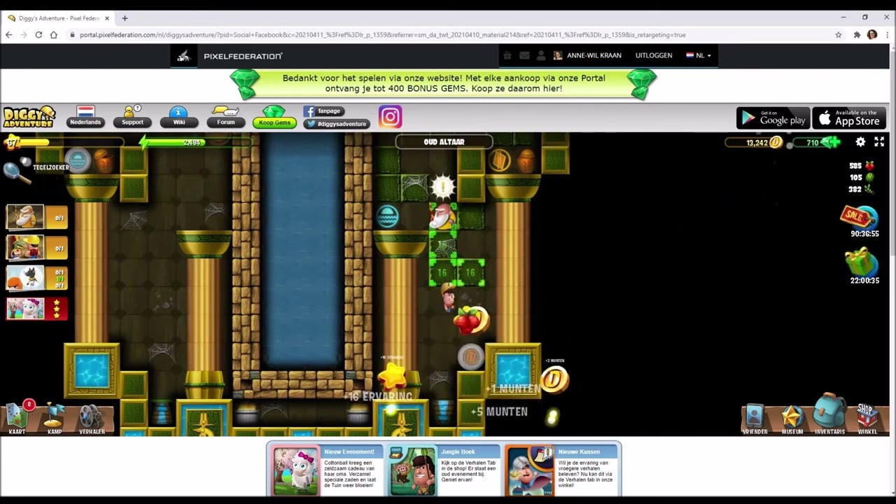The image size is (896, 504).
Task: Click the exclamation quest marker
Action: point(442,187)
